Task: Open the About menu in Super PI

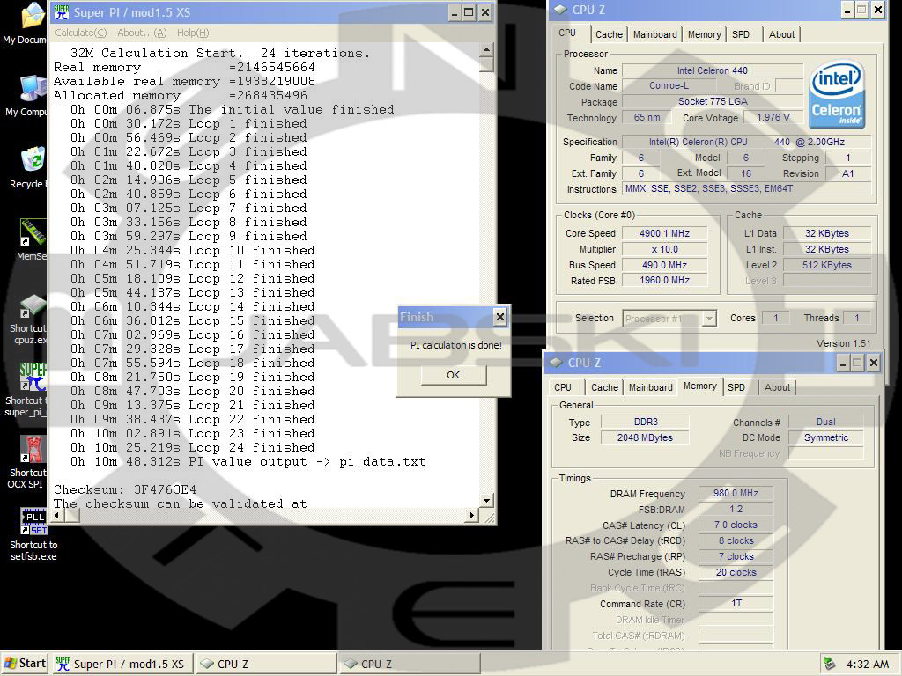Action: [x=142, y=33]
